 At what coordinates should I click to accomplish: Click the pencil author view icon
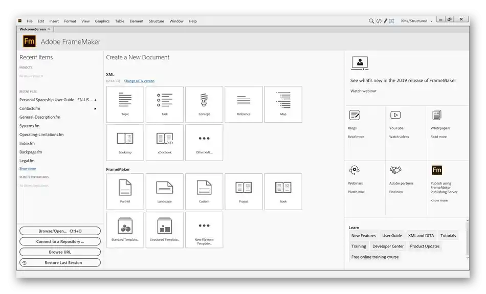pyautogui.click(x=385, y=21)
